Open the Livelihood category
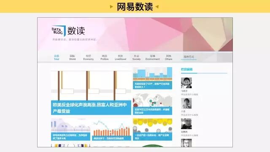 pyautogui.click(x=120, y=57)
